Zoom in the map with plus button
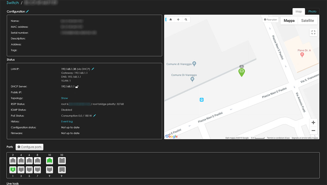The image size is (327, 185). (313, 122)
